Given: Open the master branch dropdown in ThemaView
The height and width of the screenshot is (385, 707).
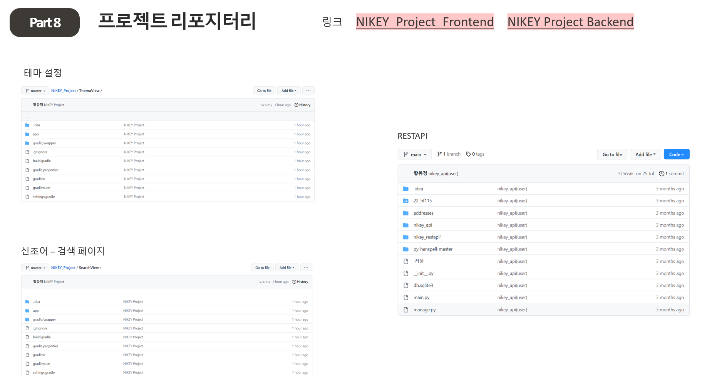Looking at the screenshot, I should (35, 90).
